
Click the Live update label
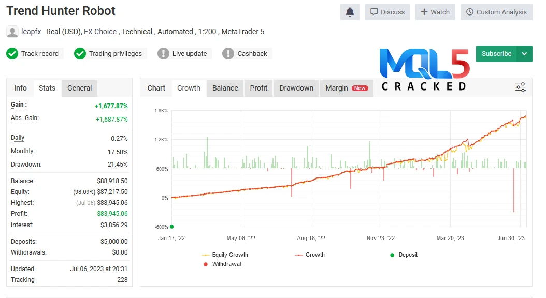tap(190, 54)
